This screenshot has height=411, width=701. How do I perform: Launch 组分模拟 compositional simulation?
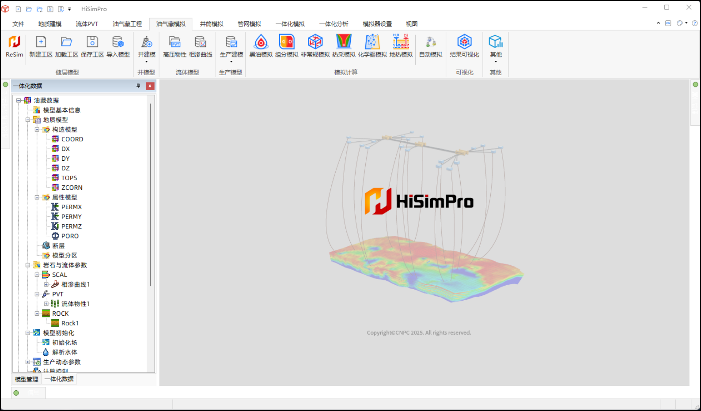287,46
